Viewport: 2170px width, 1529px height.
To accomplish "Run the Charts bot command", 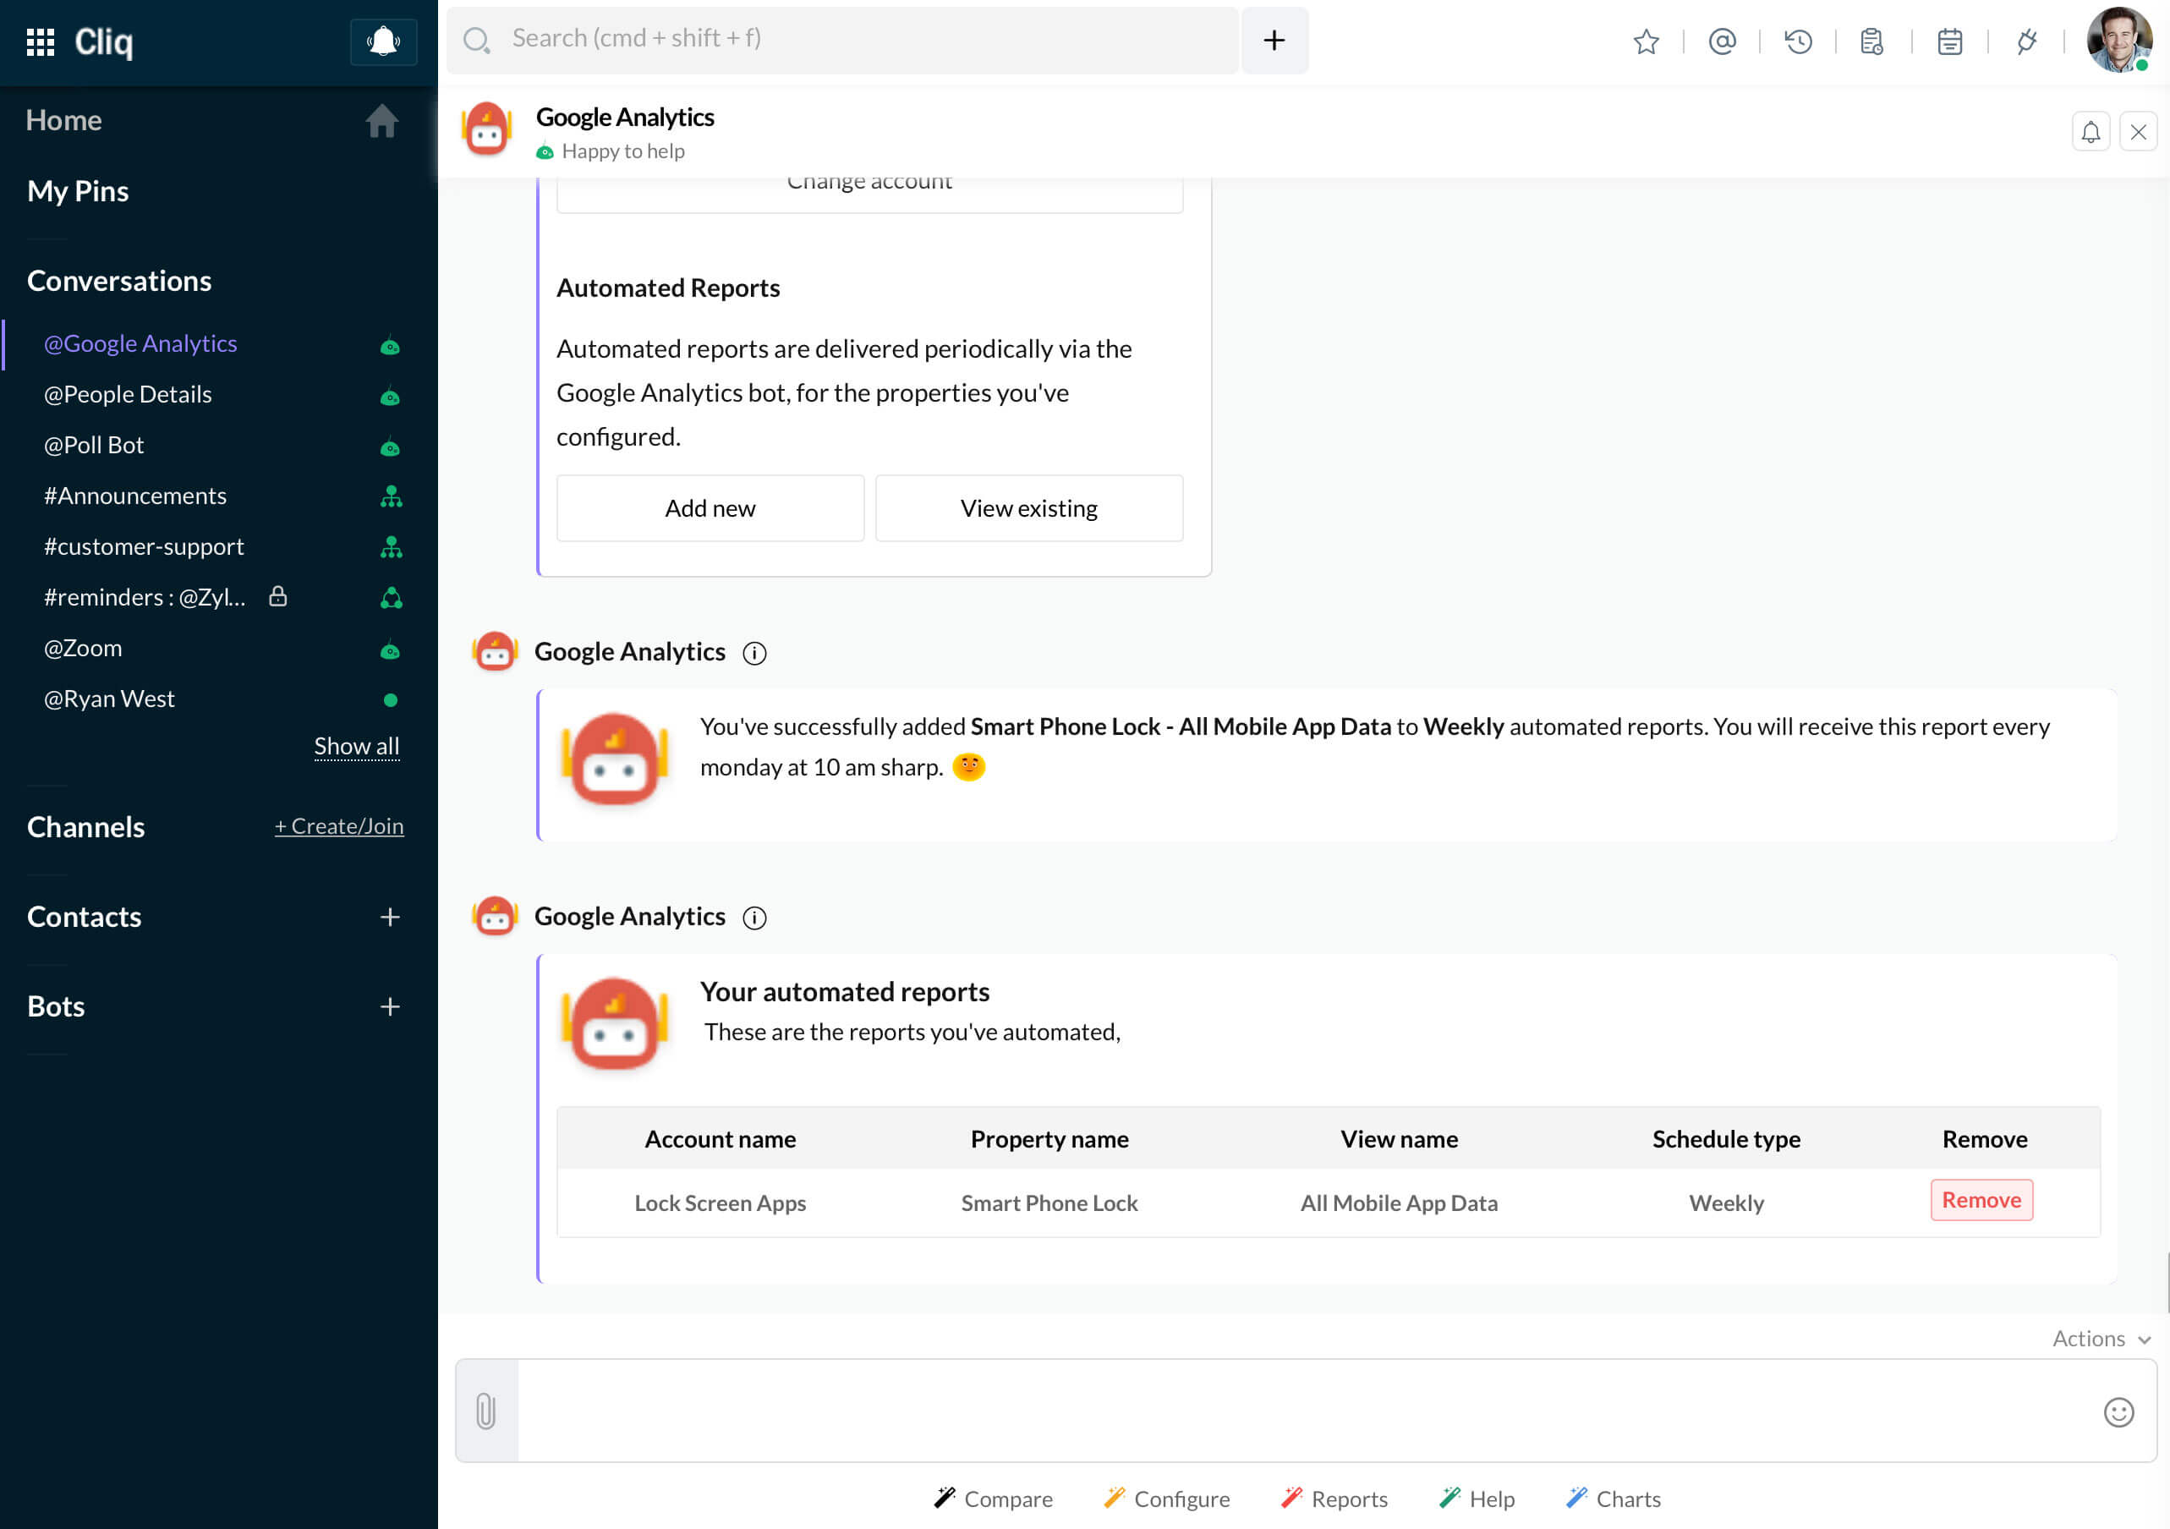I will 1614,1499.
